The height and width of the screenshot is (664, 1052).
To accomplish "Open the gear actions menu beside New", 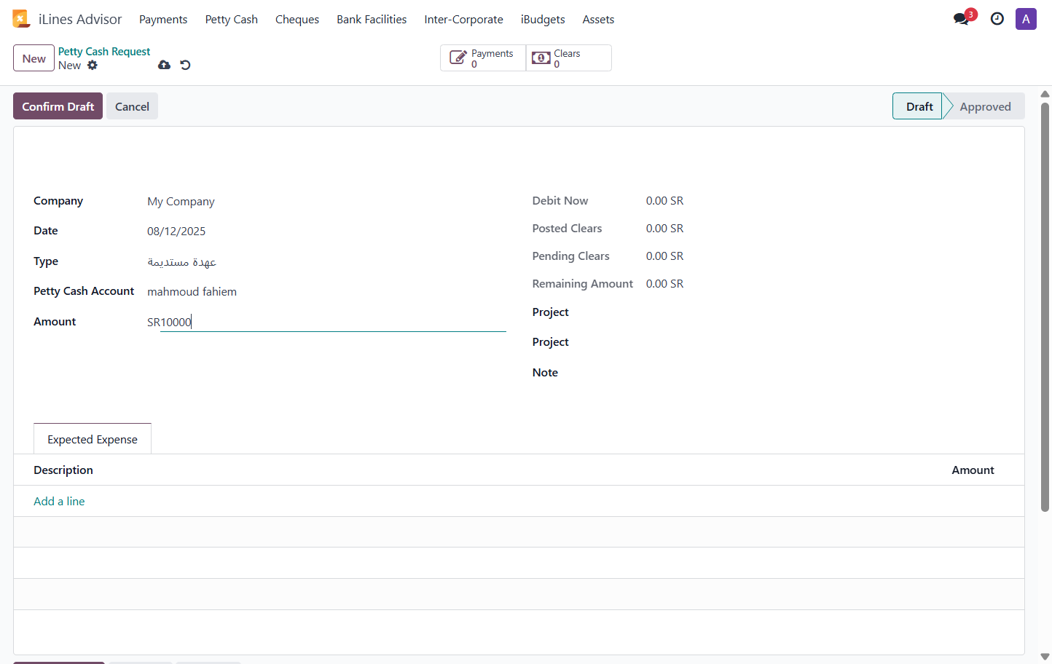I will (93, 65).
